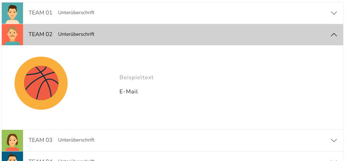Click the Team 01 avatar icon
Screen dimensions: 346x161
[x=12, y=13]
